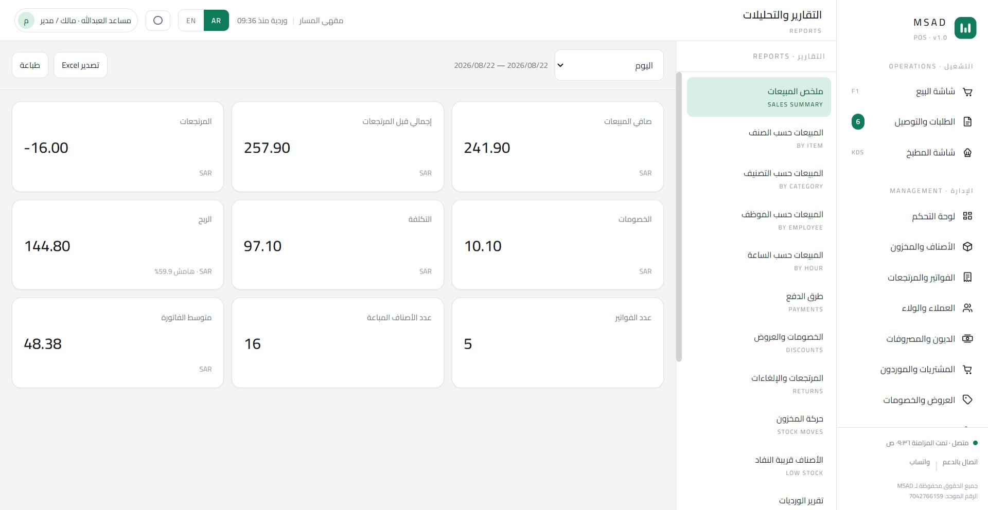988x510 pixels.
Task: Click the green connection status dot
Action: [975, 443]
